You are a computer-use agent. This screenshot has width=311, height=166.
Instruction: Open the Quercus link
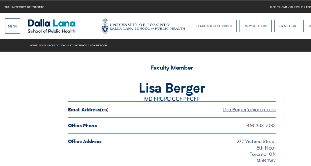pos(296,7)
